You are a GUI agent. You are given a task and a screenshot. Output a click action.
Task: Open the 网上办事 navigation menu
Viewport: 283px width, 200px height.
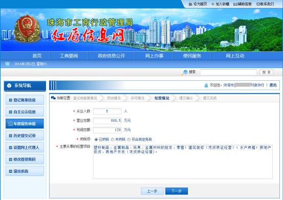point(154,56)
